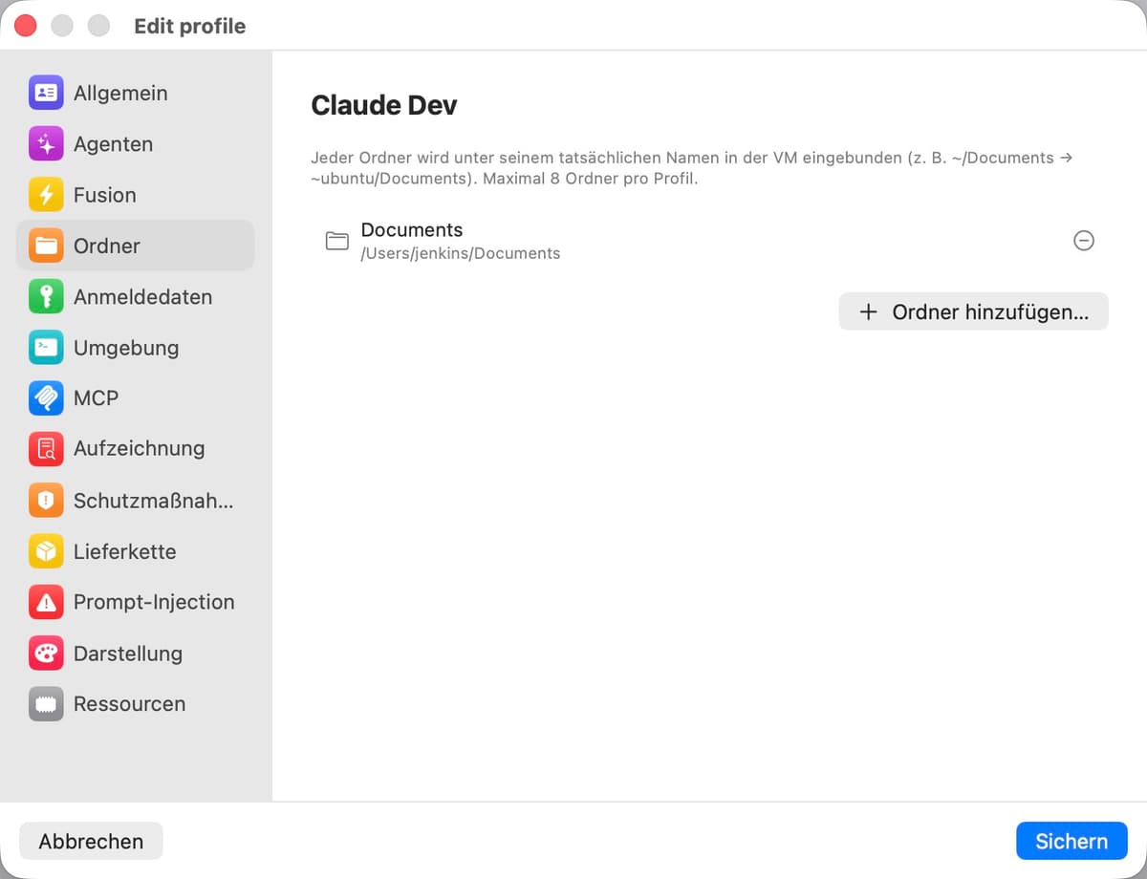
Task: Click the Agenten sparkle icon
Action: 46,144
